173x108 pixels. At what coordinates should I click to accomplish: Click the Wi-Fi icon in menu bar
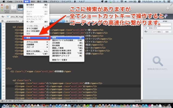(122, 2)
